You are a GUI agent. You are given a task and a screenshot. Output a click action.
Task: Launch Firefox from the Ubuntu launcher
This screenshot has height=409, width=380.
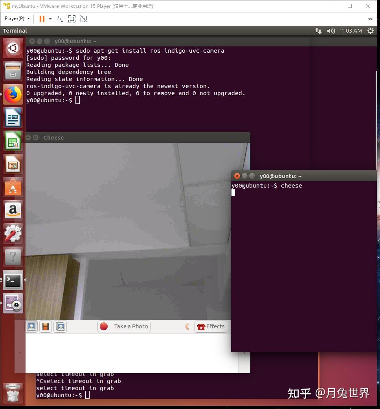(13, 94)
